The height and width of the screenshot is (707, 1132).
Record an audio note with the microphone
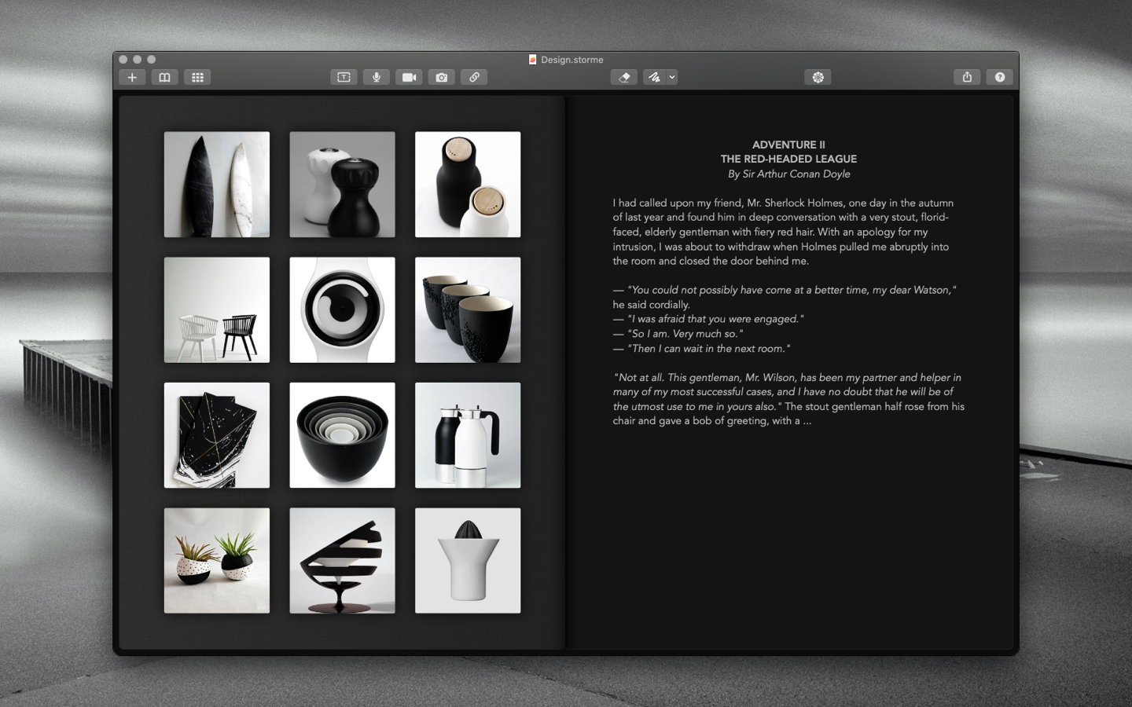click(377, 77)
